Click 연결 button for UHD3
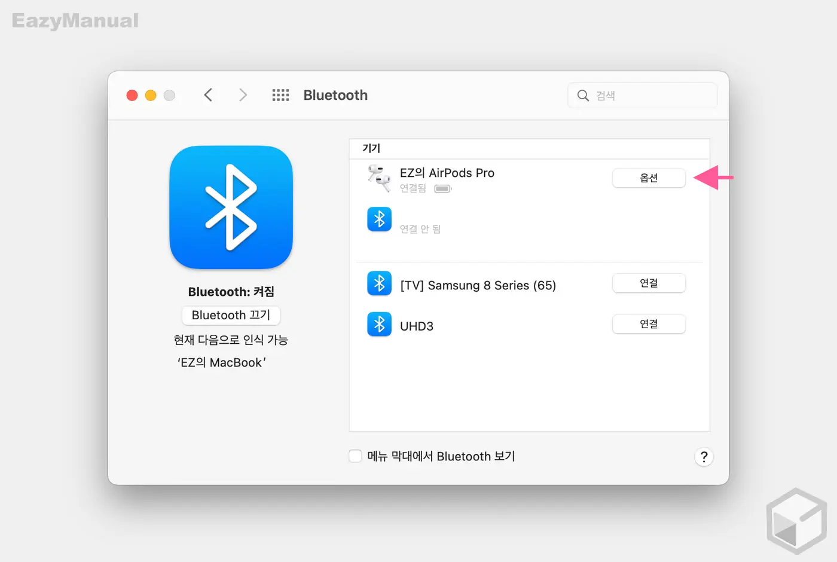This screenshot has height=562, width=837. coord(649,324)
